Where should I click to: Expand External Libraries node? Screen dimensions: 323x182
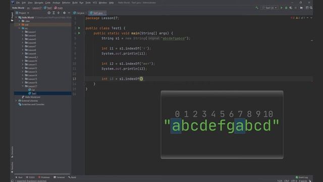pos(16,101)
